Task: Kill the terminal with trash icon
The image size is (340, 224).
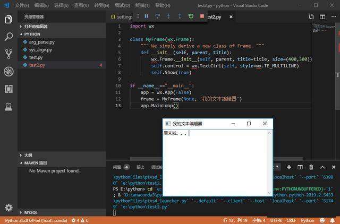Action: coord(311,167)
